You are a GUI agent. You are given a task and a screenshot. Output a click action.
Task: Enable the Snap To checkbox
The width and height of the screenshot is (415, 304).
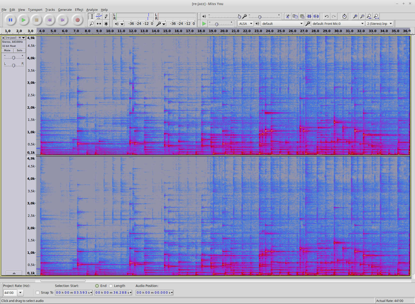38,293
